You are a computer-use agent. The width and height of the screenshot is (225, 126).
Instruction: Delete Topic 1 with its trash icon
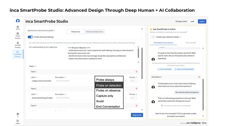(x=137, y=71)
